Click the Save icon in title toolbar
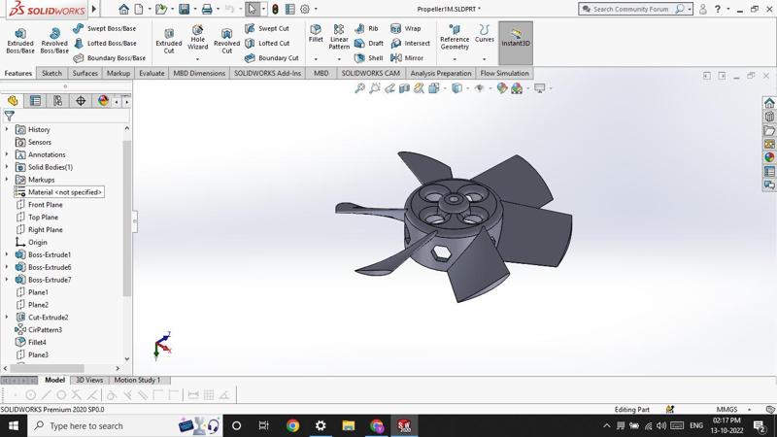This screenshot has width=777, height=437. pos(185,9)
